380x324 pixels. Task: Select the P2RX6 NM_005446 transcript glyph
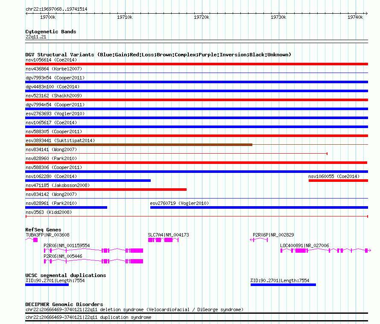click(x=94, y=261)
